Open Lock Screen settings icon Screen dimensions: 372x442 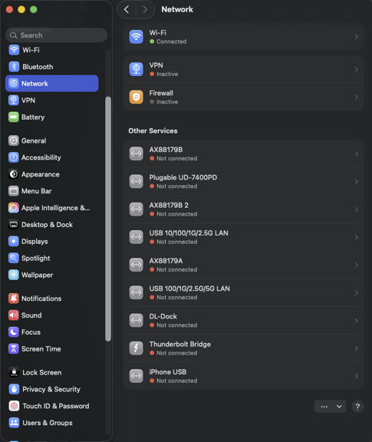tap(14, 373)
